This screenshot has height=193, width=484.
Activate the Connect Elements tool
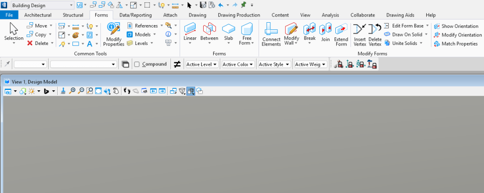(271, 34)
